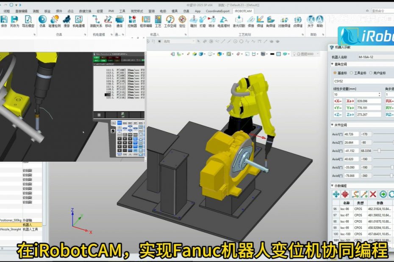Jog robot with the X+ button
The height and width of the screenshot is (262, 394).
pos(350,101)
